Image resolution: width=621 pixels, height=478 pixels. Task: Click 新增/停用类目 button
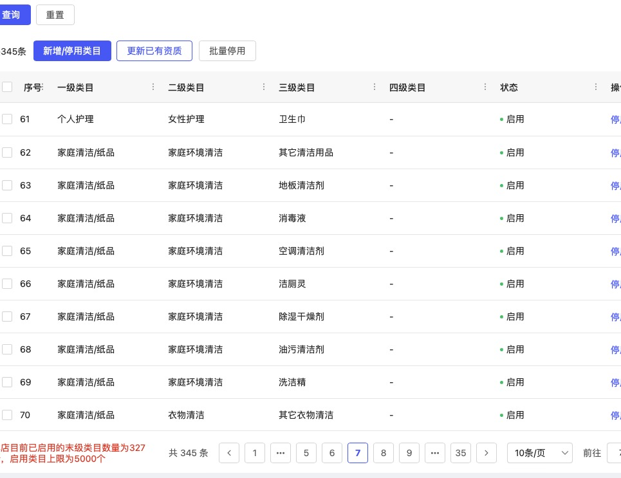pyautogui.click(x=72, y=51)
